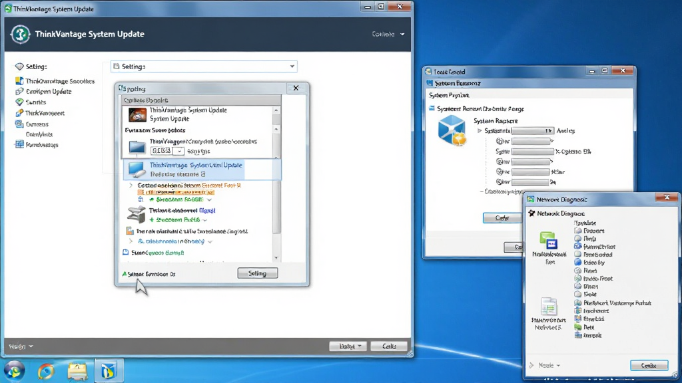This screenshot has height=383, width=682.
Task: Click the split button with arrow in bottom bar
Action: (x=348, y=346)
